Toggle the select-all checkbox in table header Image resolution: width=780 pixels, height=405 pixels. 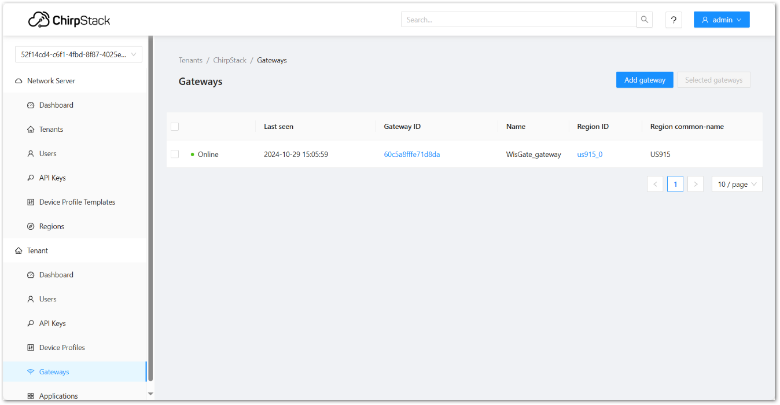click(x=175, y=127)
